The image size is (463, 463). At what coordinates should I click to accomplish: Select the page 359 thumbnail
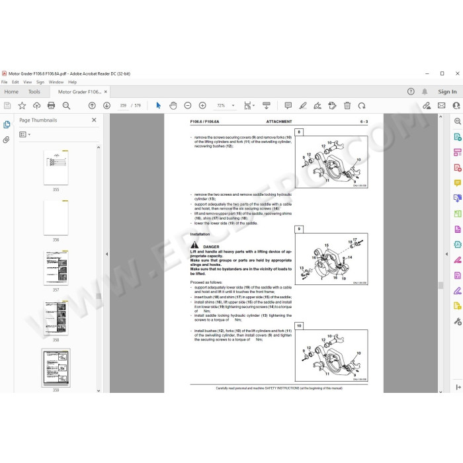[x=56, y=368]
